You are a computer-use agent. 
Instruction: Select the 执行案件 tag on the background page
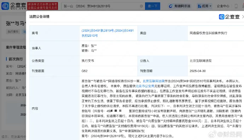[x=13, y=32]
